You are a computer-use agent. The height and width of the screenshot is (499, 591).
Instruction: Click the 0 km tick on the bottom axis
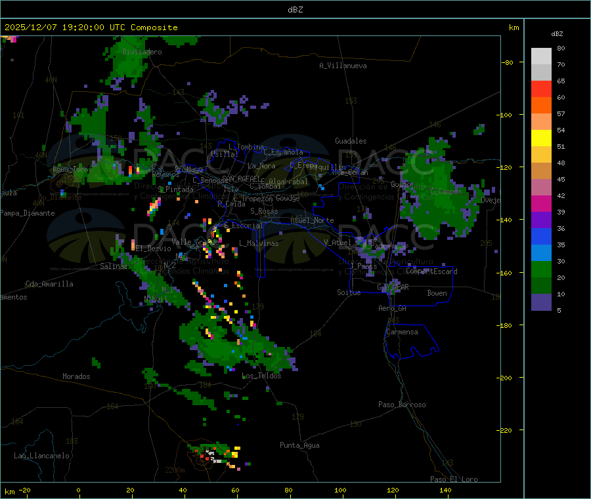(x=78, y=490)
